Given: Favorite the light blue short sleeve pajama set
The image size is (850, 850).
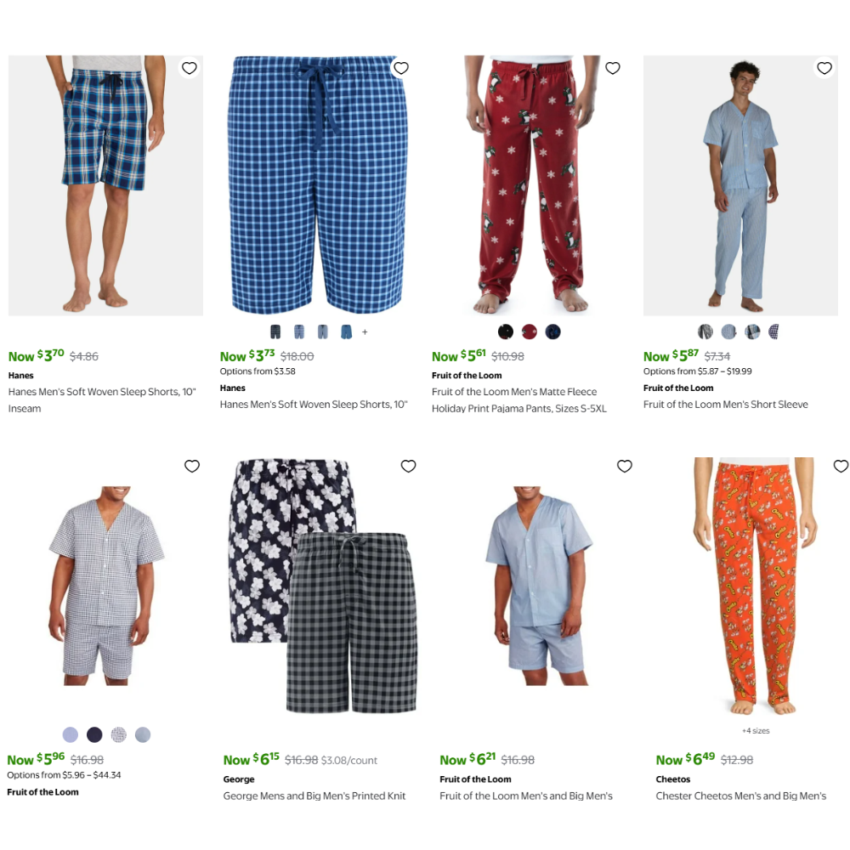Looking at the screenshot, I should [x=824, y=68].
